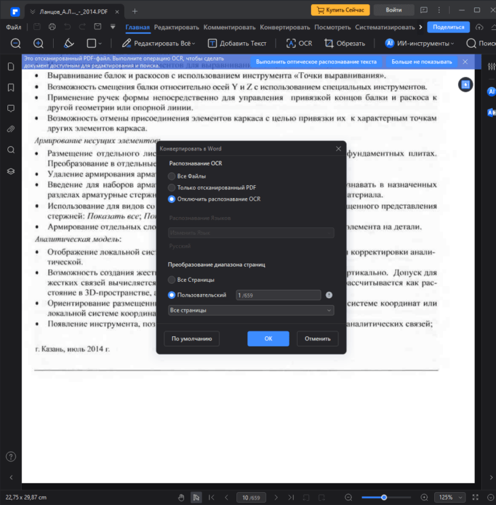Open the 125% zoom level dropdown
This screenshot has width=496, height=505.
450,498
